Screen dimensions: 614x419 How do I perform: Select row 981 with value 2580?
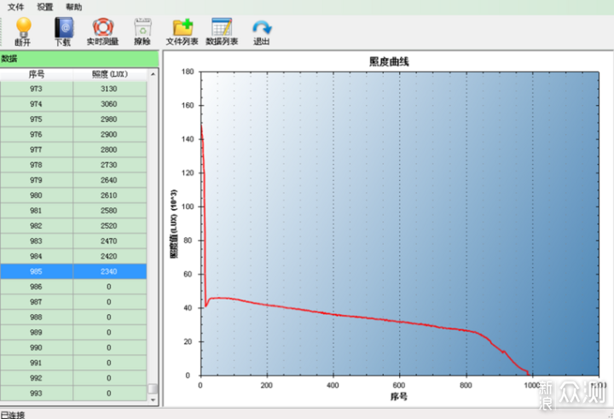click(x=73, y=211)
